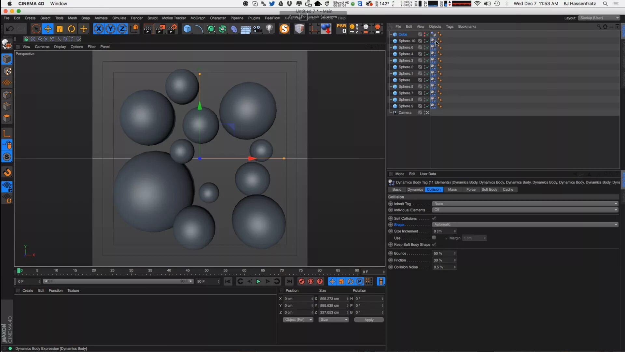Viewport: 625px width, 352px height.
Task: Open the MoGraph menu
Action: coord(198,18)
